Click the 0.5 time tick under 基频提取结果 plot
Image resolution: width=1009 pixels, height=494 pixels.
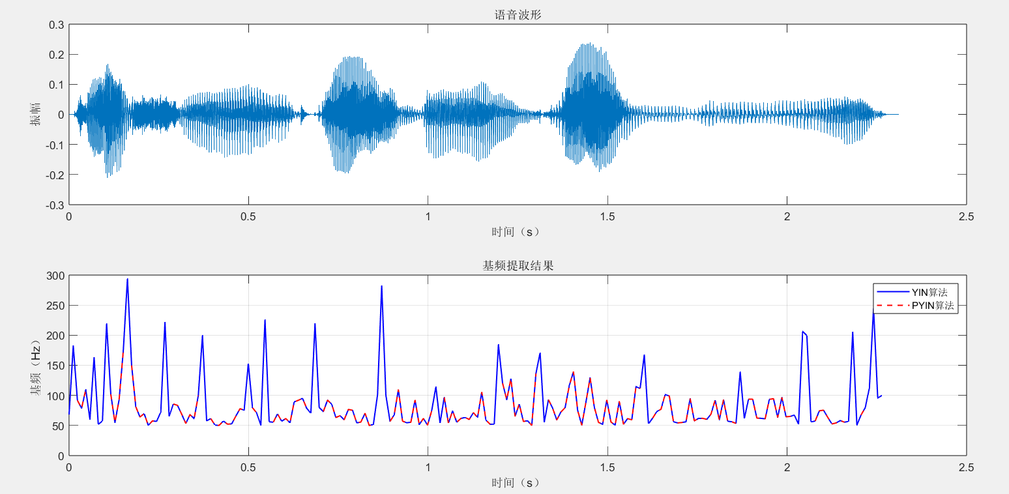[248, 468]
